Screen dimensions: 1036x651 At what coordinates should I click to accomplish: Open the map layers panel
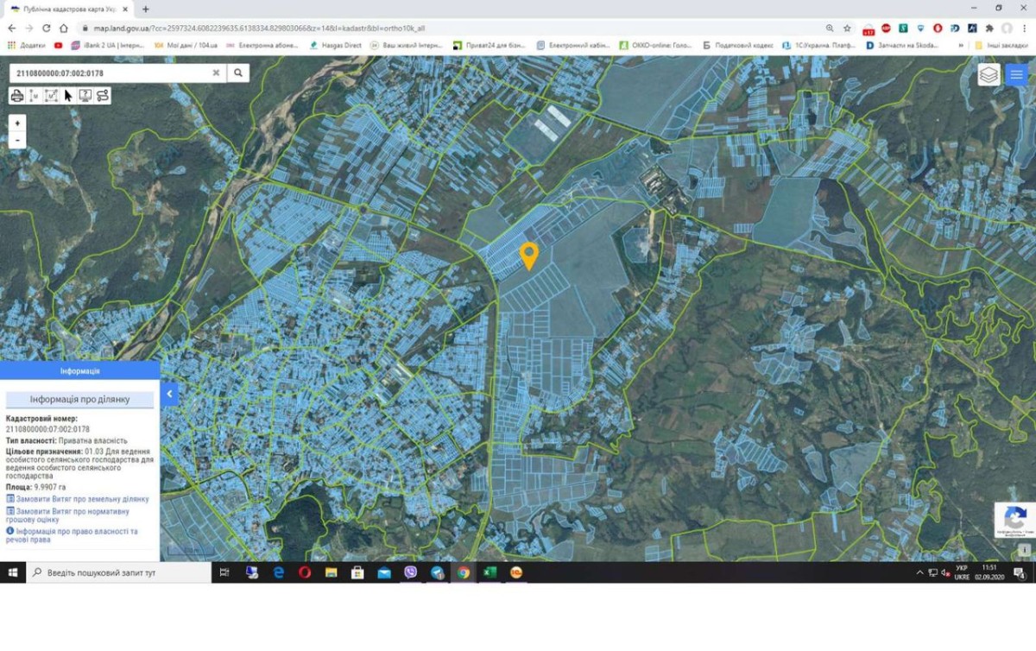point(989,75)
